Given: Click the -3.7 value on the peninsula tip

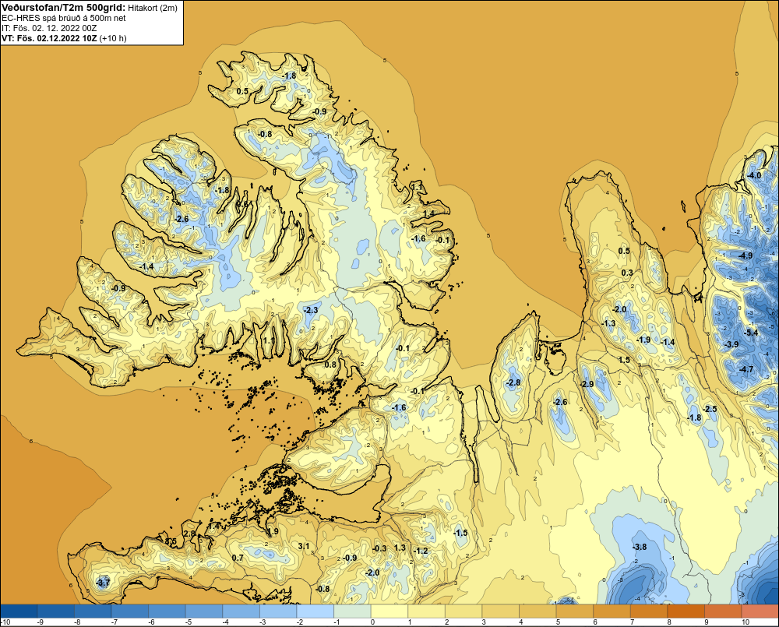Looking at the screenshot, I should point(102,583).
